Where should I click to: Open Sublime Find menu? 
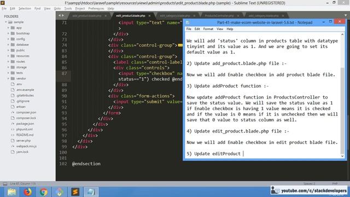pos(37,9)
